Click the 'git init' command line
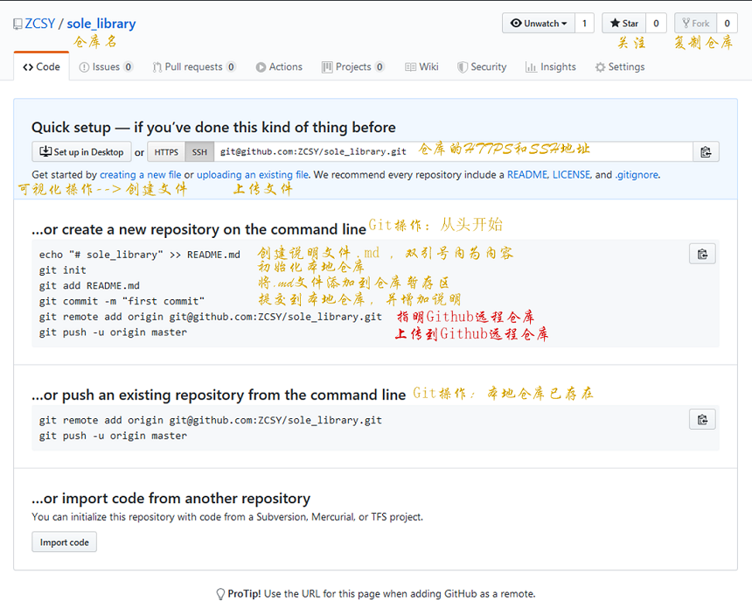This screenshot has width=752, height=609. tap(63, 270)
